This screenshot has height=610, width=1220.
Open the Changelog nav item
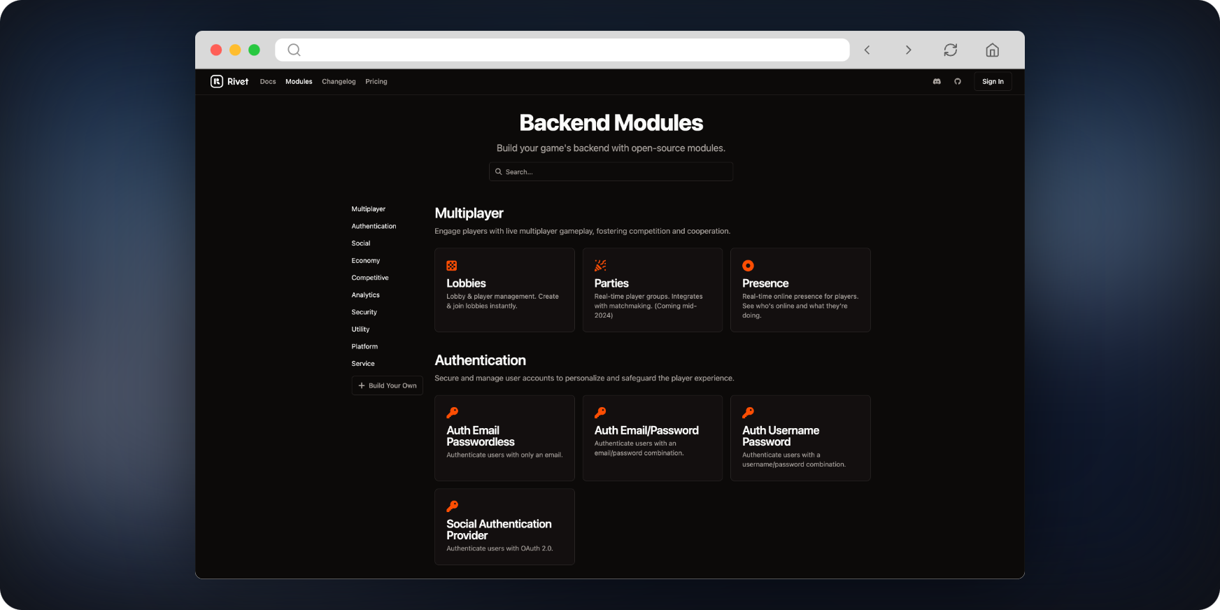pos(339,82)
